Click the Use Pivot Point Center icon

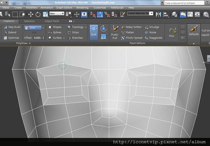click(x=69, y=14)
